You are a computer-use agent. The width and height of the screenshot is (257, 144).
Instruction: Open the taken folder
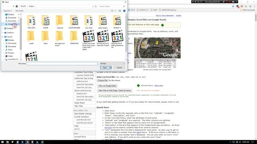point(45,38)
